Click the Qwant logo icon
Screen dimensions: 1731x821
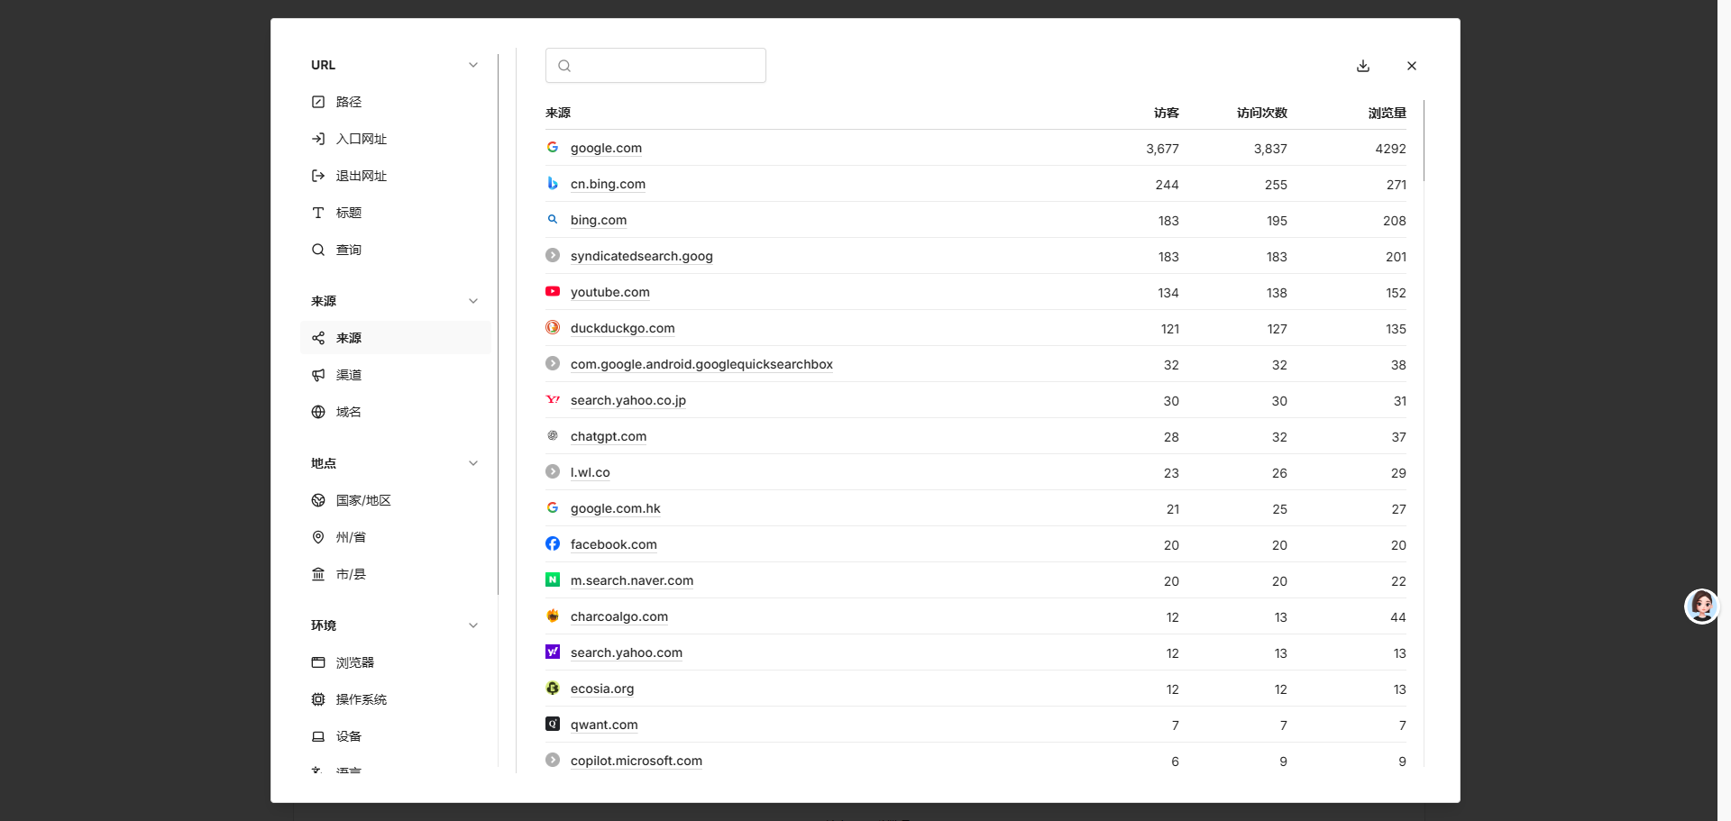coord(553,724)
